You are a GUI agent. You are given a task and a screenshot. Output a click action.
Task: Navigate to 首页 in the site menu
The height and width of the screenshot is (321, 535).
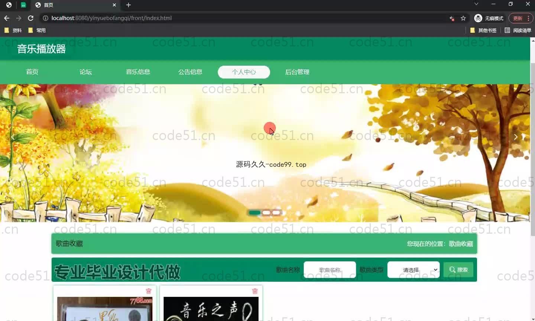pyautogui.click(x=32, y=72)
